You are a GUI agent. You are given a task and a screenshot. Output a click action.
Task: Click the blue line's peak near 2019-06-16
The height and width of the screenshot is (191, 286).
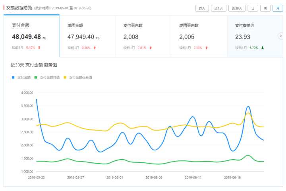click(x=248, y=107)
